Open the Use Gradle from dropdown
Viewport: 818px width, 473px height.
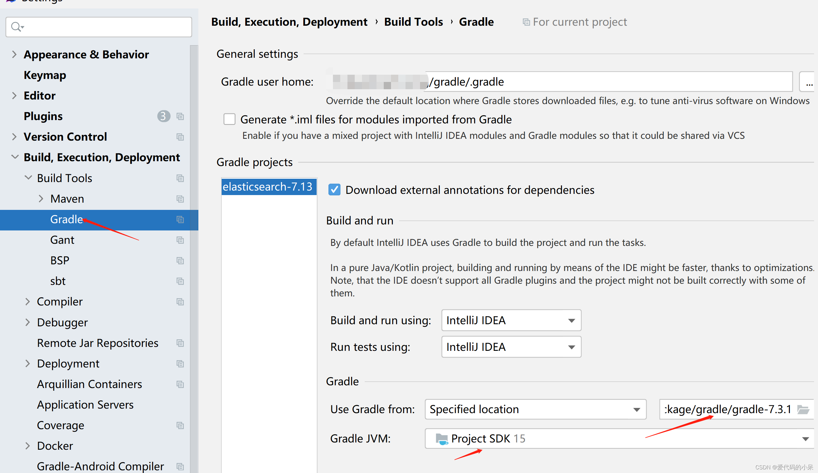(536, 409)
